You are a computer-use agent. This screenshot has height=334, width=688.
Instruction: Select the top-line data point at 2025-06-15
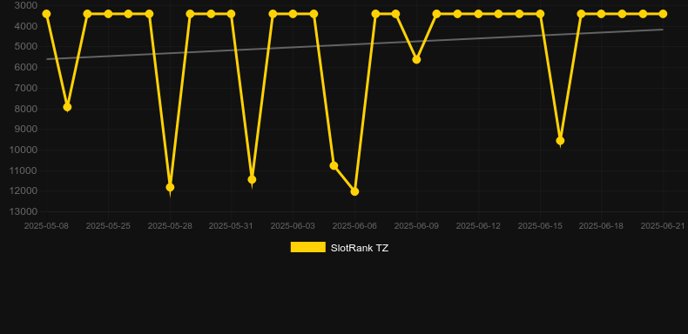(540, 14)
